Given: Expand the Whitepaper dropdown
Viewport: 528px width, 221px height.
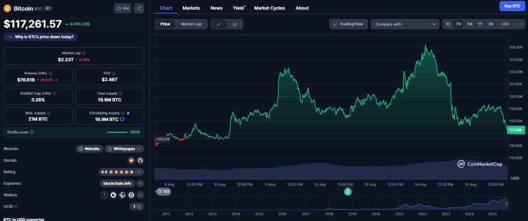Looking at the screenshot, I should [x=124, y=148].
